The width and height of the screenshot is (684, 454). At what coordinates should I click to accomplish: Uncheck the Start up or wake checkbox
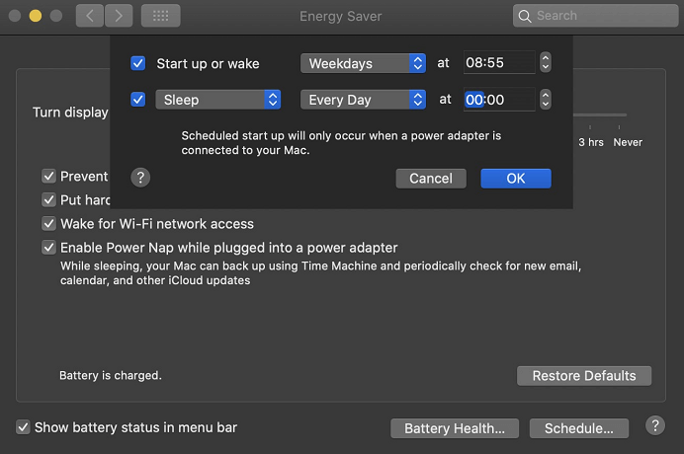(x=138, y=63)
